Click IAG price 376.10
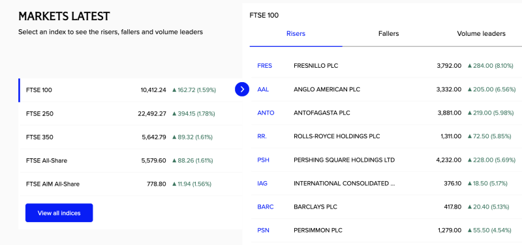The image size is (522, 245). pyautogui.click(x=453, y=184)
